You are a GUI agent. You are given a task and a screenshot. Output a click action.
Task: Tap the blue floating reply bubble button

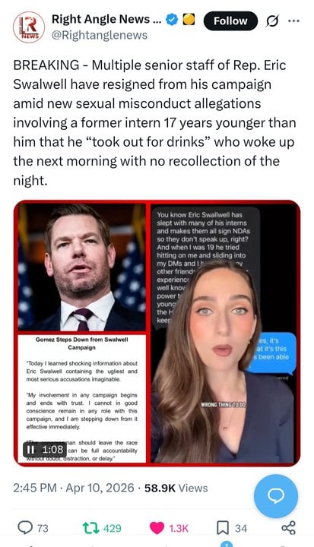(276, 495)
